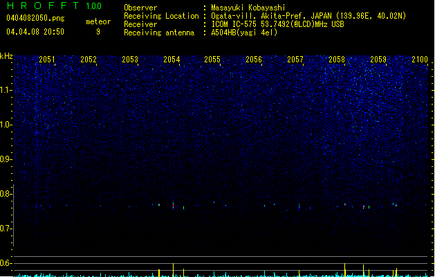
Task: Click the date stamp 04.04.08 20:50
Action: pyautogui.click(x=35, y=32)
